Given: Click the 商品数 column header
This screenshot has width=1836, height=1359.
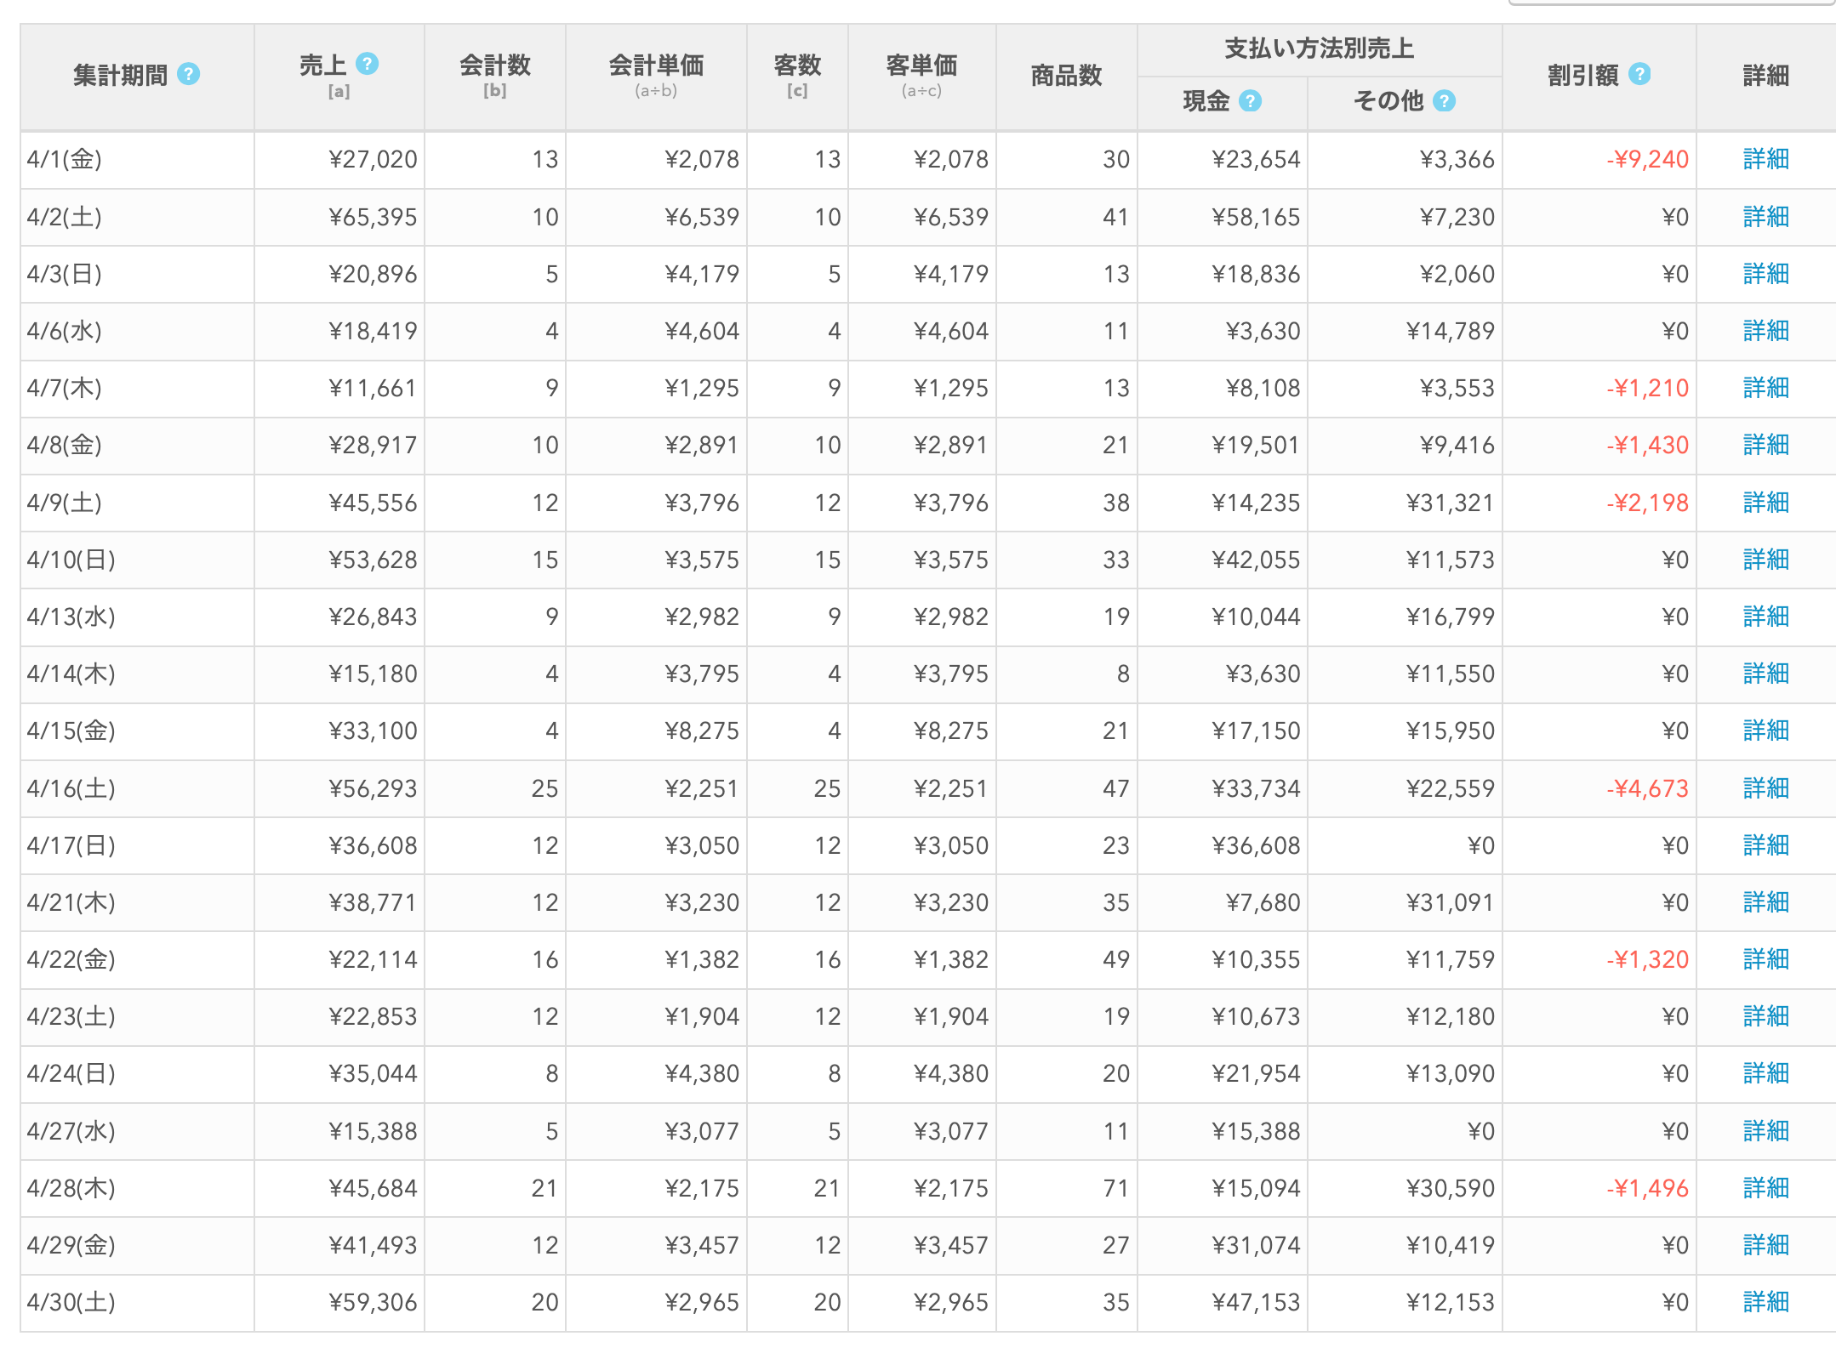Looking at the screenshot, I should click(x=1066, y=77).
